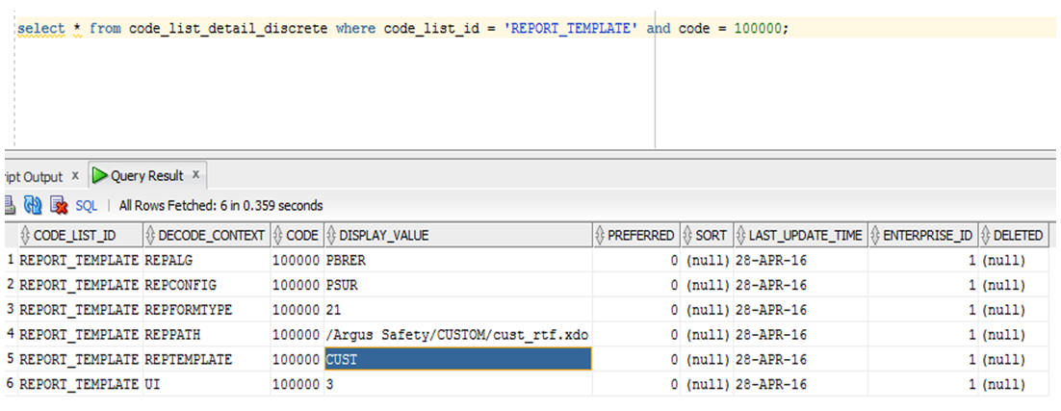This screenshot has height=411, width=1061.
Task: Click the CODE_LIST_ID cell in REPALG row
Action: 80,260
